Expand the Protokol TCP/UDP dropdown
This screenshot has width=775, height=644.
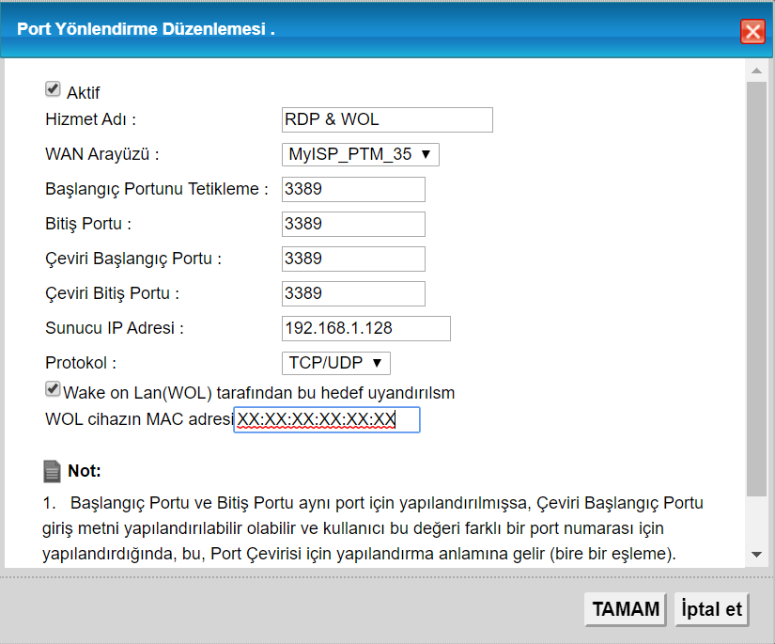(x=335, y=363)
